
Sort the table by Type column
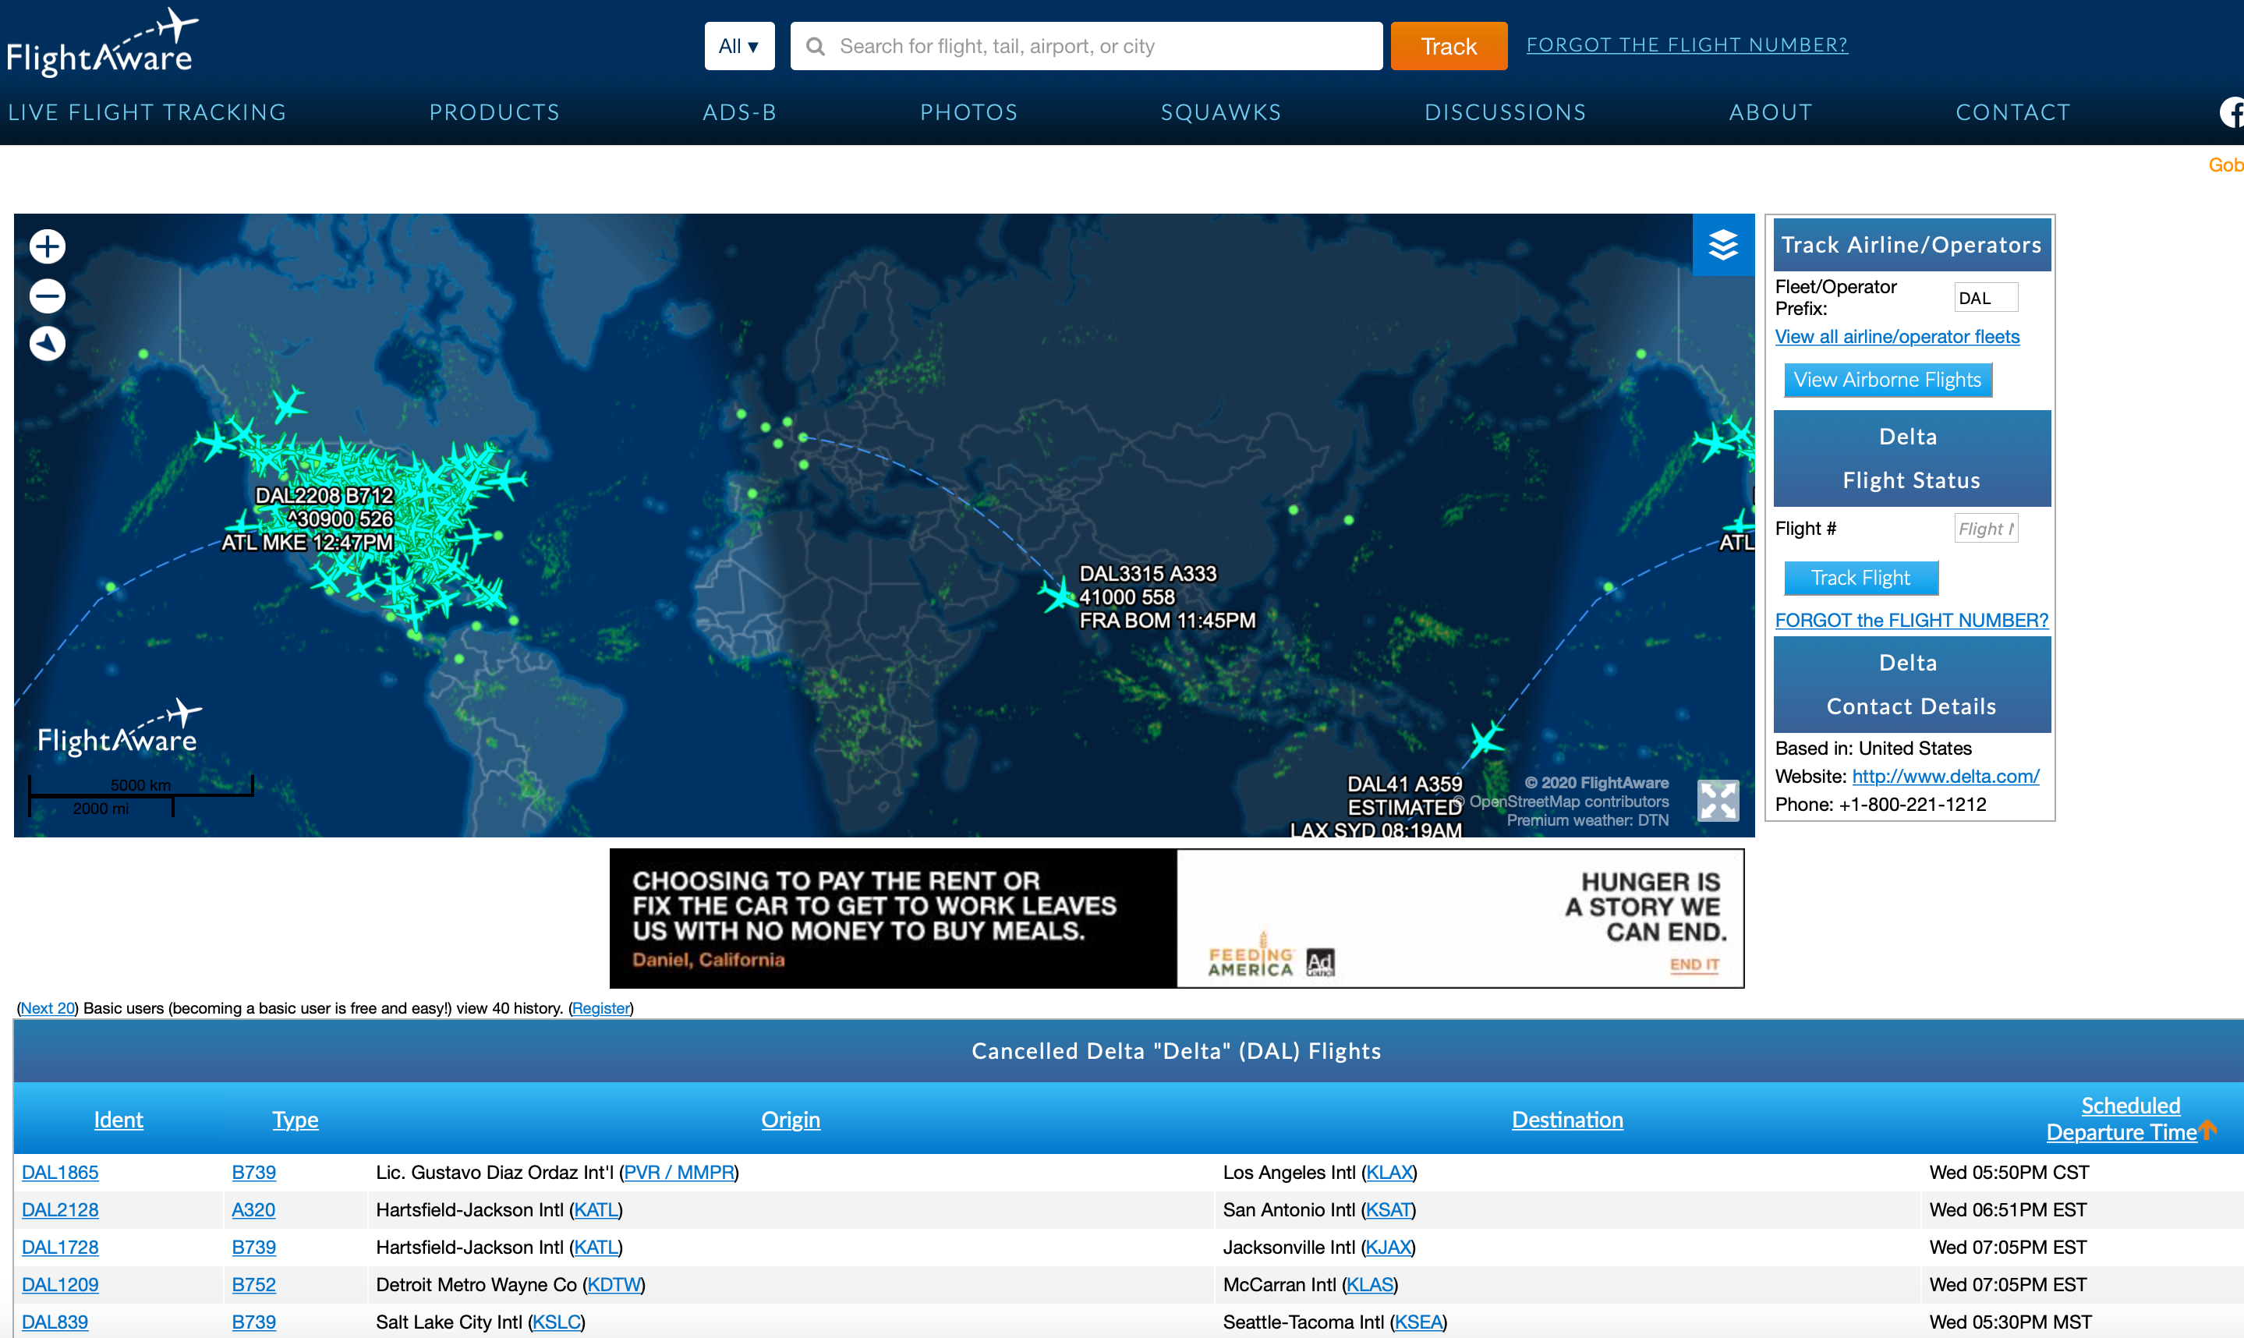point(295,1119)
